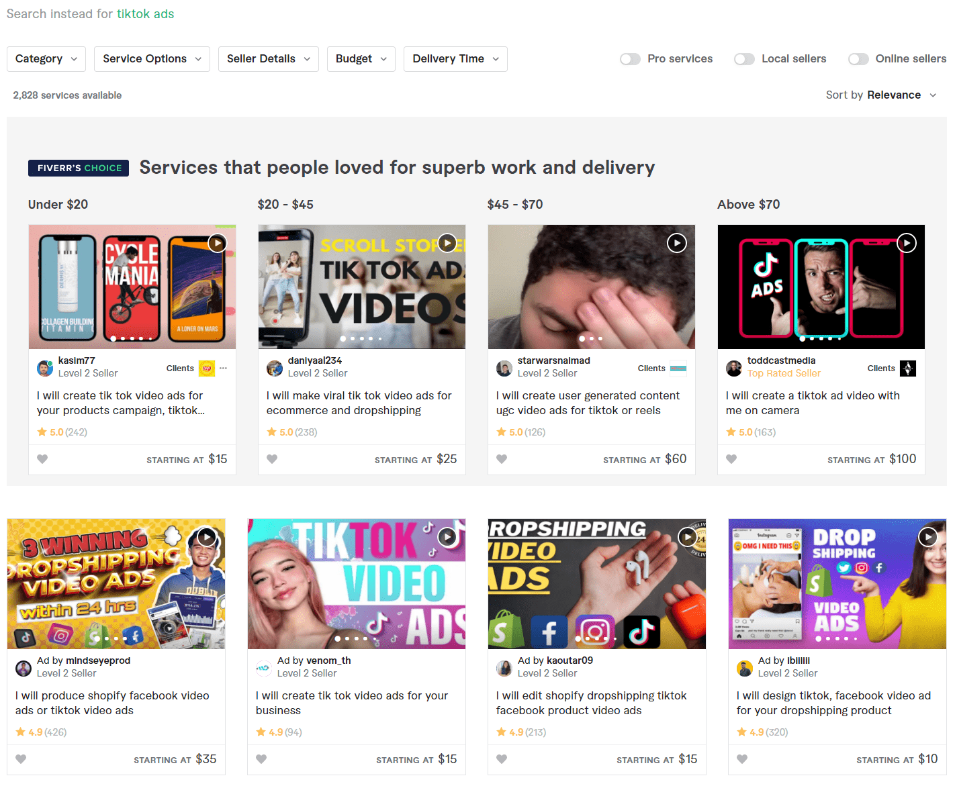This screenshot has width=955, height=786.
Task: Open Service Options filter dropdown
Action: (x=152, y=59)
